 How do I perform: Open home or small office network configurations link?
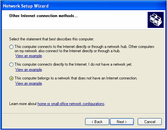pyautogui.click(x=71, y=104)
